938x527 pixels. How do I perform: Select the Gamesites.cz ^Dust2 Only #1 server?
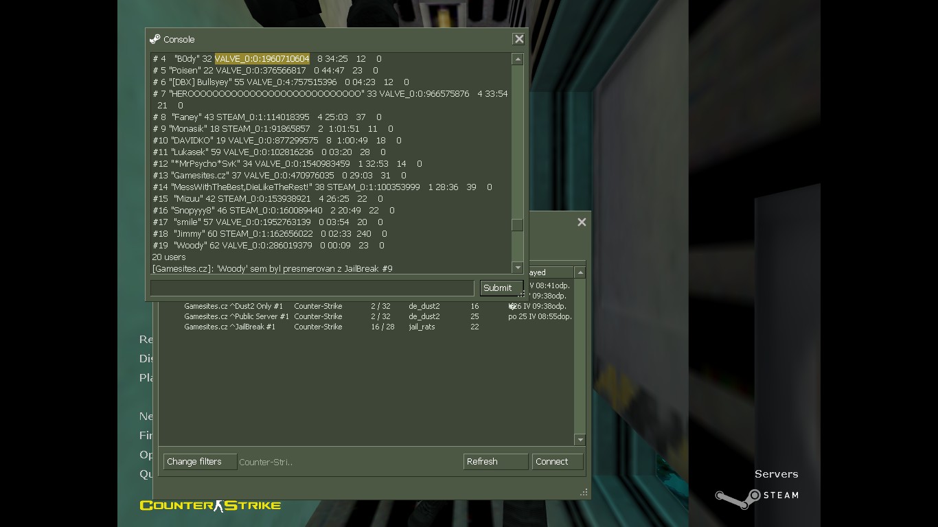(233, 306)
